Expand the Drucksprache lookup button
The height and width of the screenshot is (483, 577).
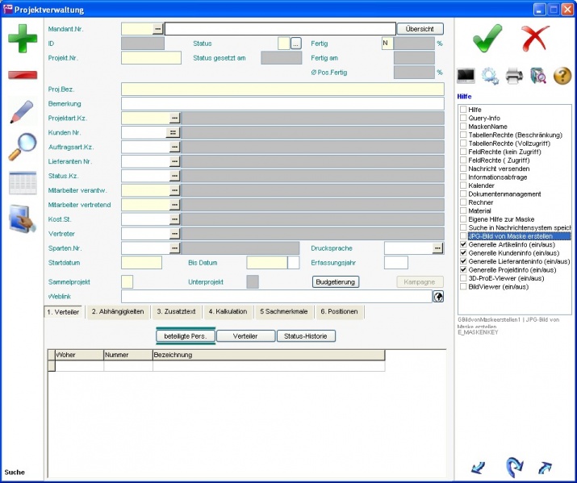437,248
